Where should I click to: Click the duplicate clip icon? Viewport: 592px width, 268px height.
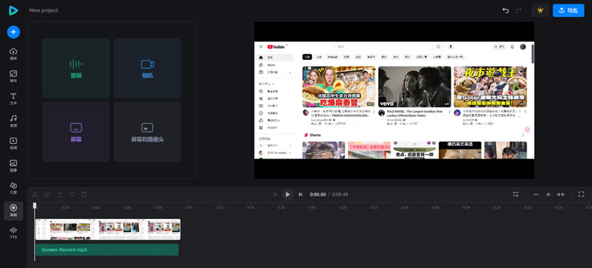click(x=47, y=195)
